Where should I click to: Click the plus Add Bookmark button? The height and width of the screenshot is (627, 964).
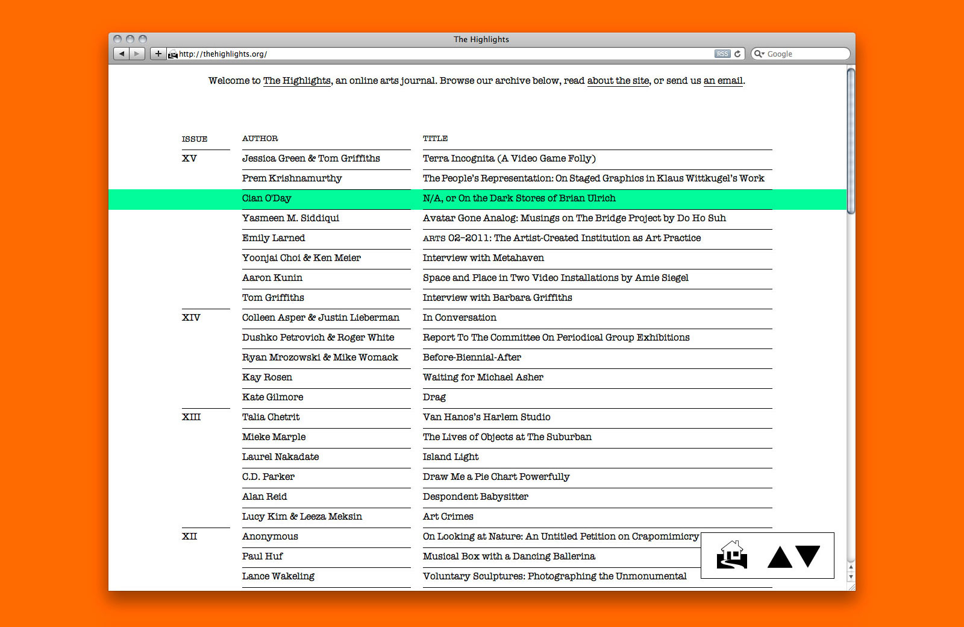(x=158, y=54)
